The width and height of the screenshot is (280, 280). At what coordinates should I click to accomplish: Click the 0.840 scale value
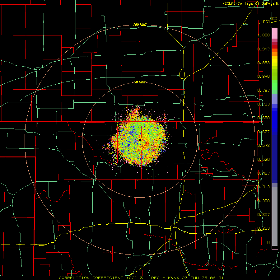pyautogui.click(x=264, y=77)
